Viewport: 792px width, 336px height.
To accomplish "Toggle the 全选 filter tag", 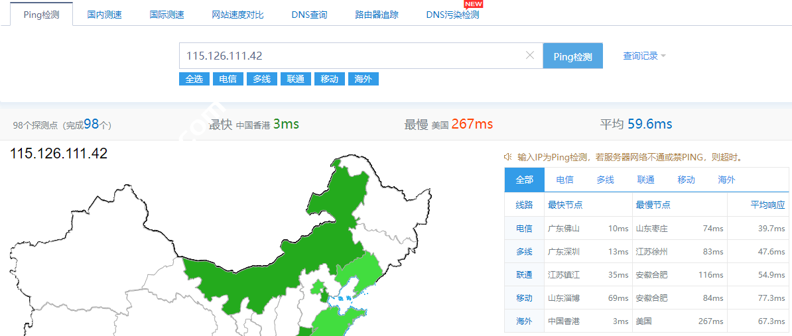I will tap(194, 80).
